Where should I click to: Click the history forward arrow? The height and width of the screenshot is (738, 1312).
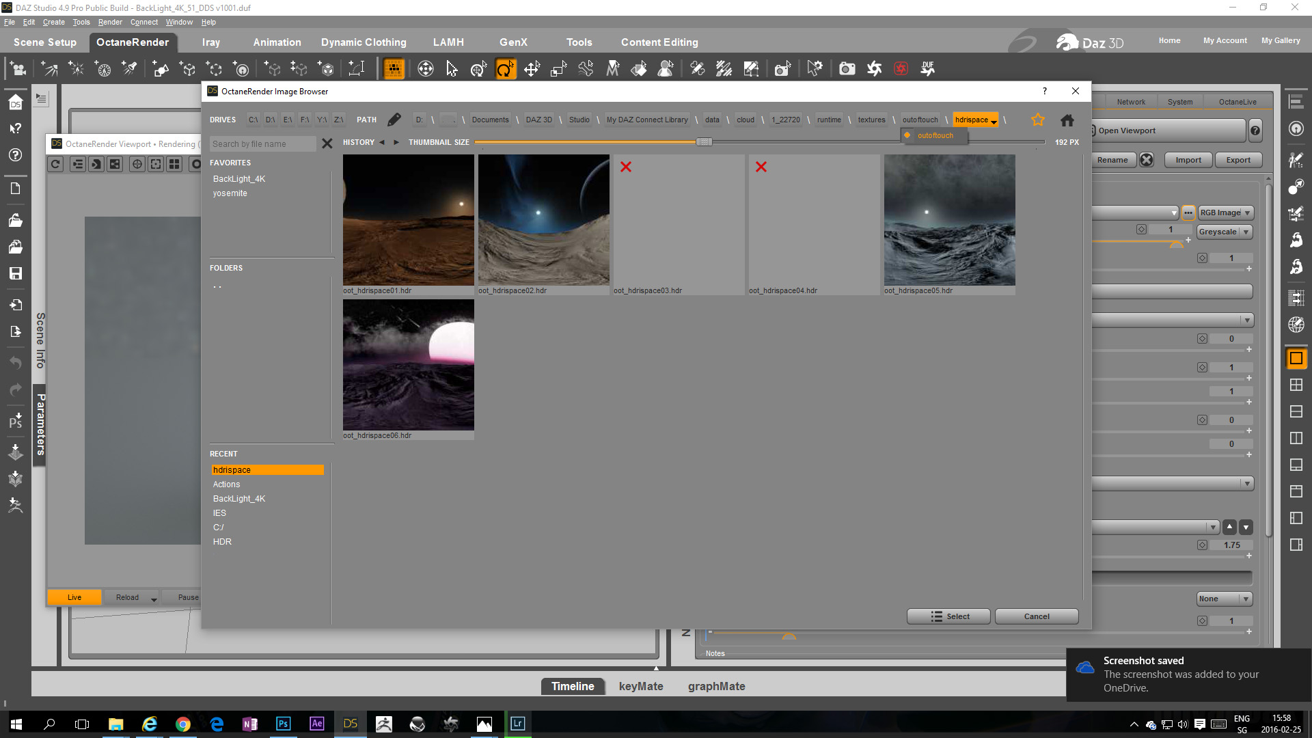396,142
